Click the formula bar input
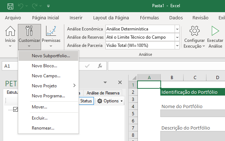Image resolution: width=225 pixels, height=141 pixels. (x=166, y=66)
